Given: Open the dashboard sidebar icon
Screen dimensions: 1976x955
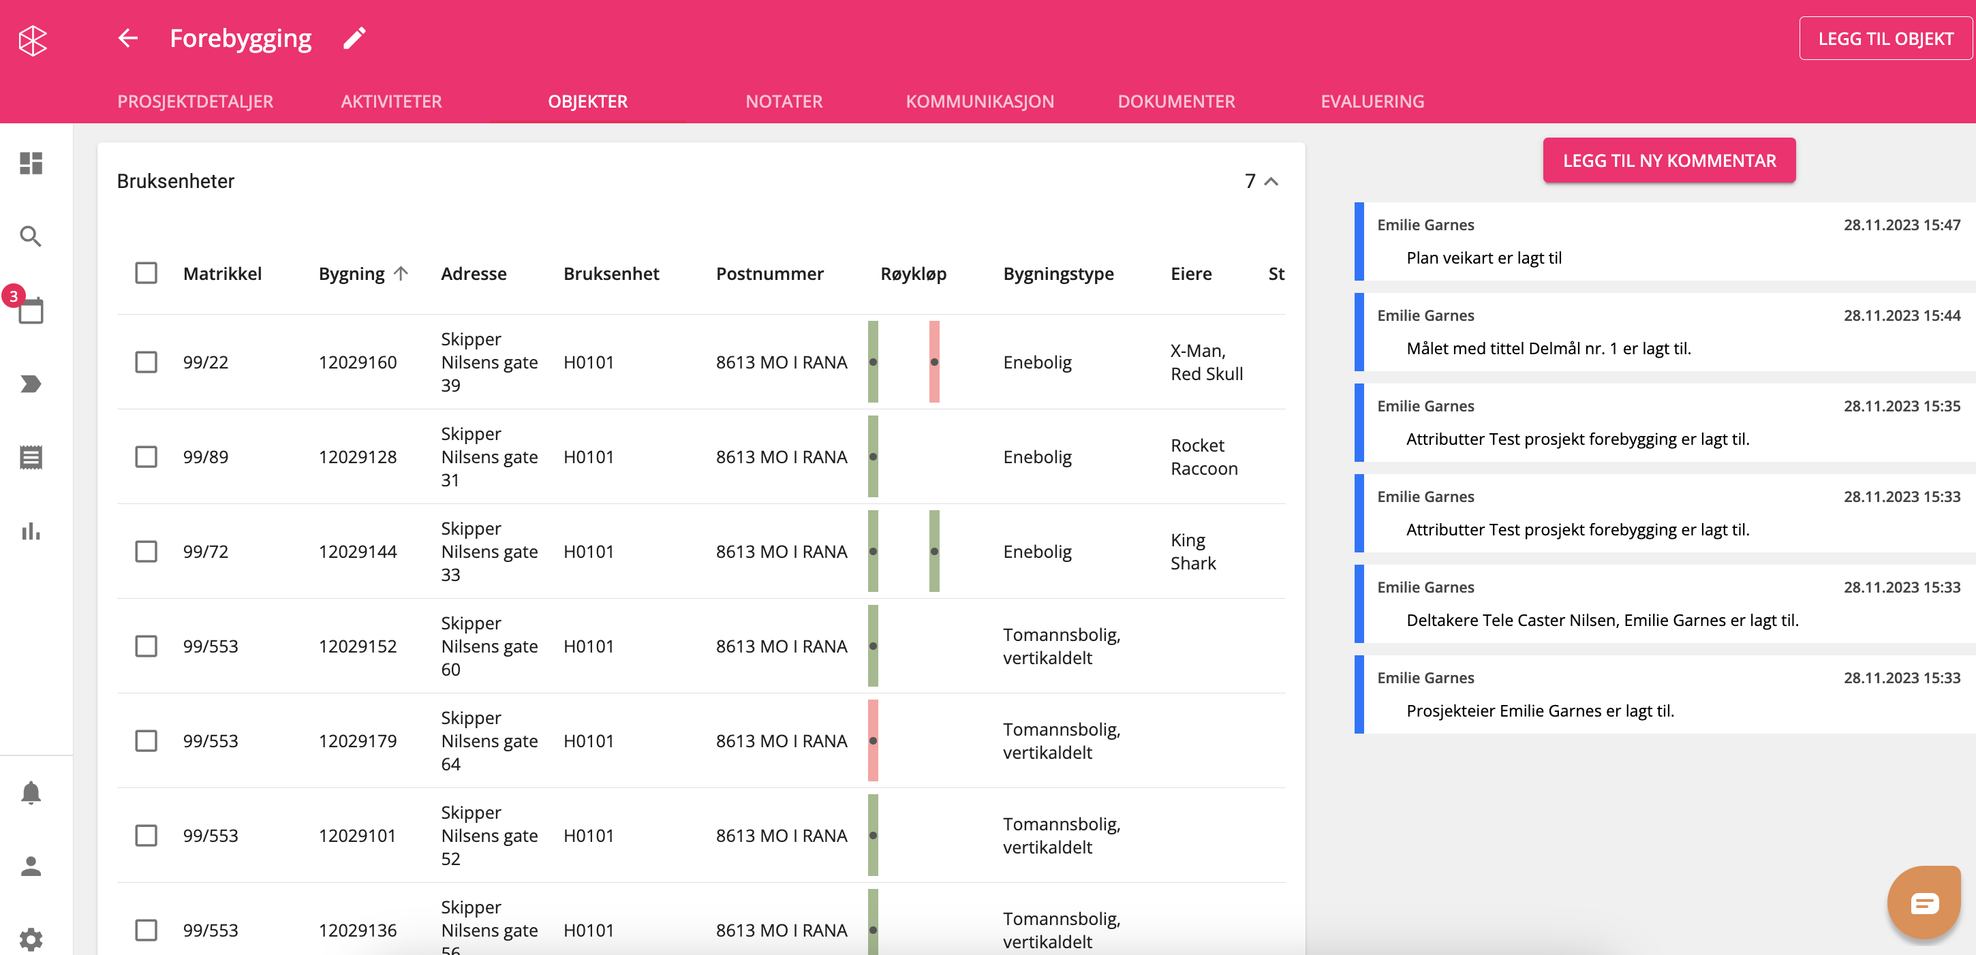Looking at the screenshot, I should point(31,163).
